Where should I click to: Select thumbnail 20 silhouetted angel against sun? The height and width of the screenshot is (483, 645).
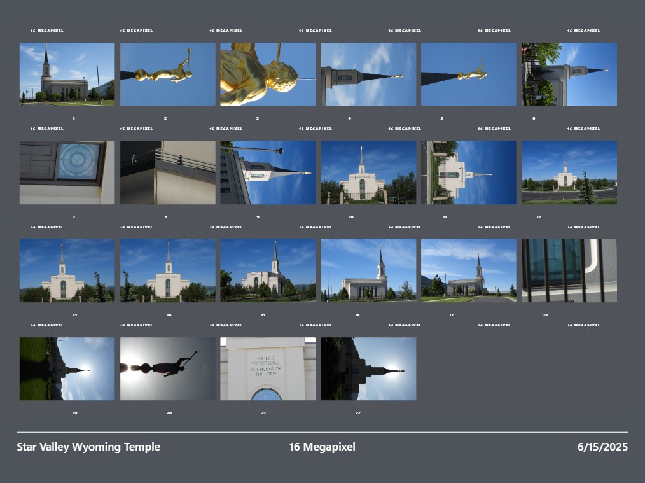coord(167,369)
